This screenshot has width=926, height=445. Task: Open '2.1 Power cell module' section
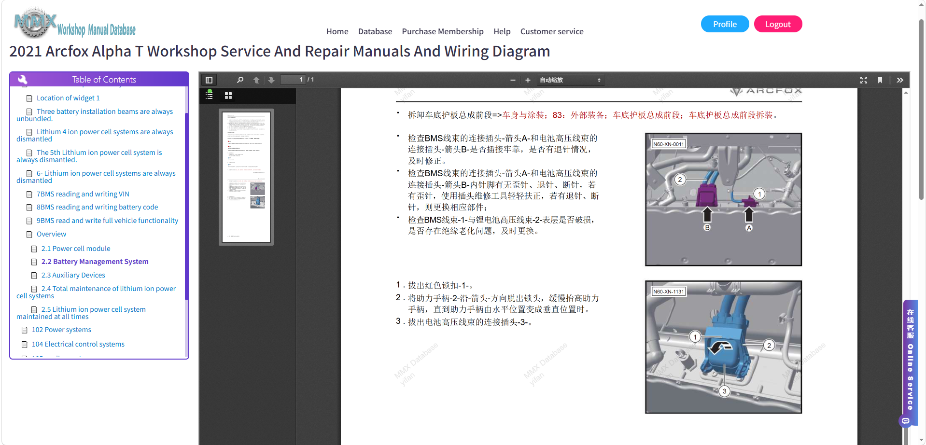pos(76,249)
